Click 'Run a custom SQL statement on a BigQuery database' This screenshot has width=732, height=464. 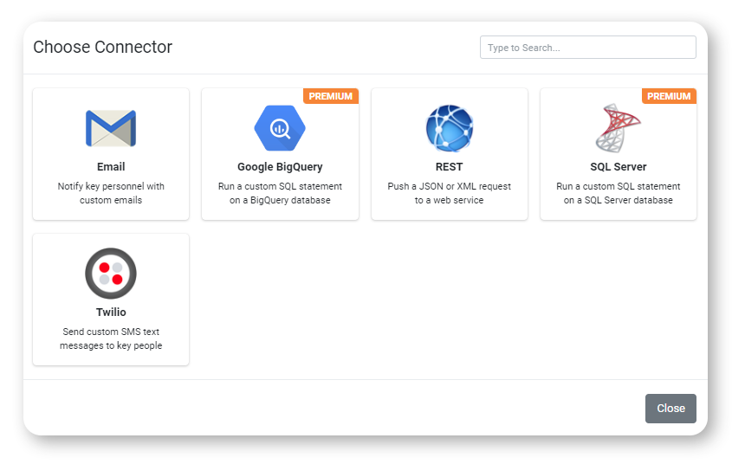click(280, 193)
